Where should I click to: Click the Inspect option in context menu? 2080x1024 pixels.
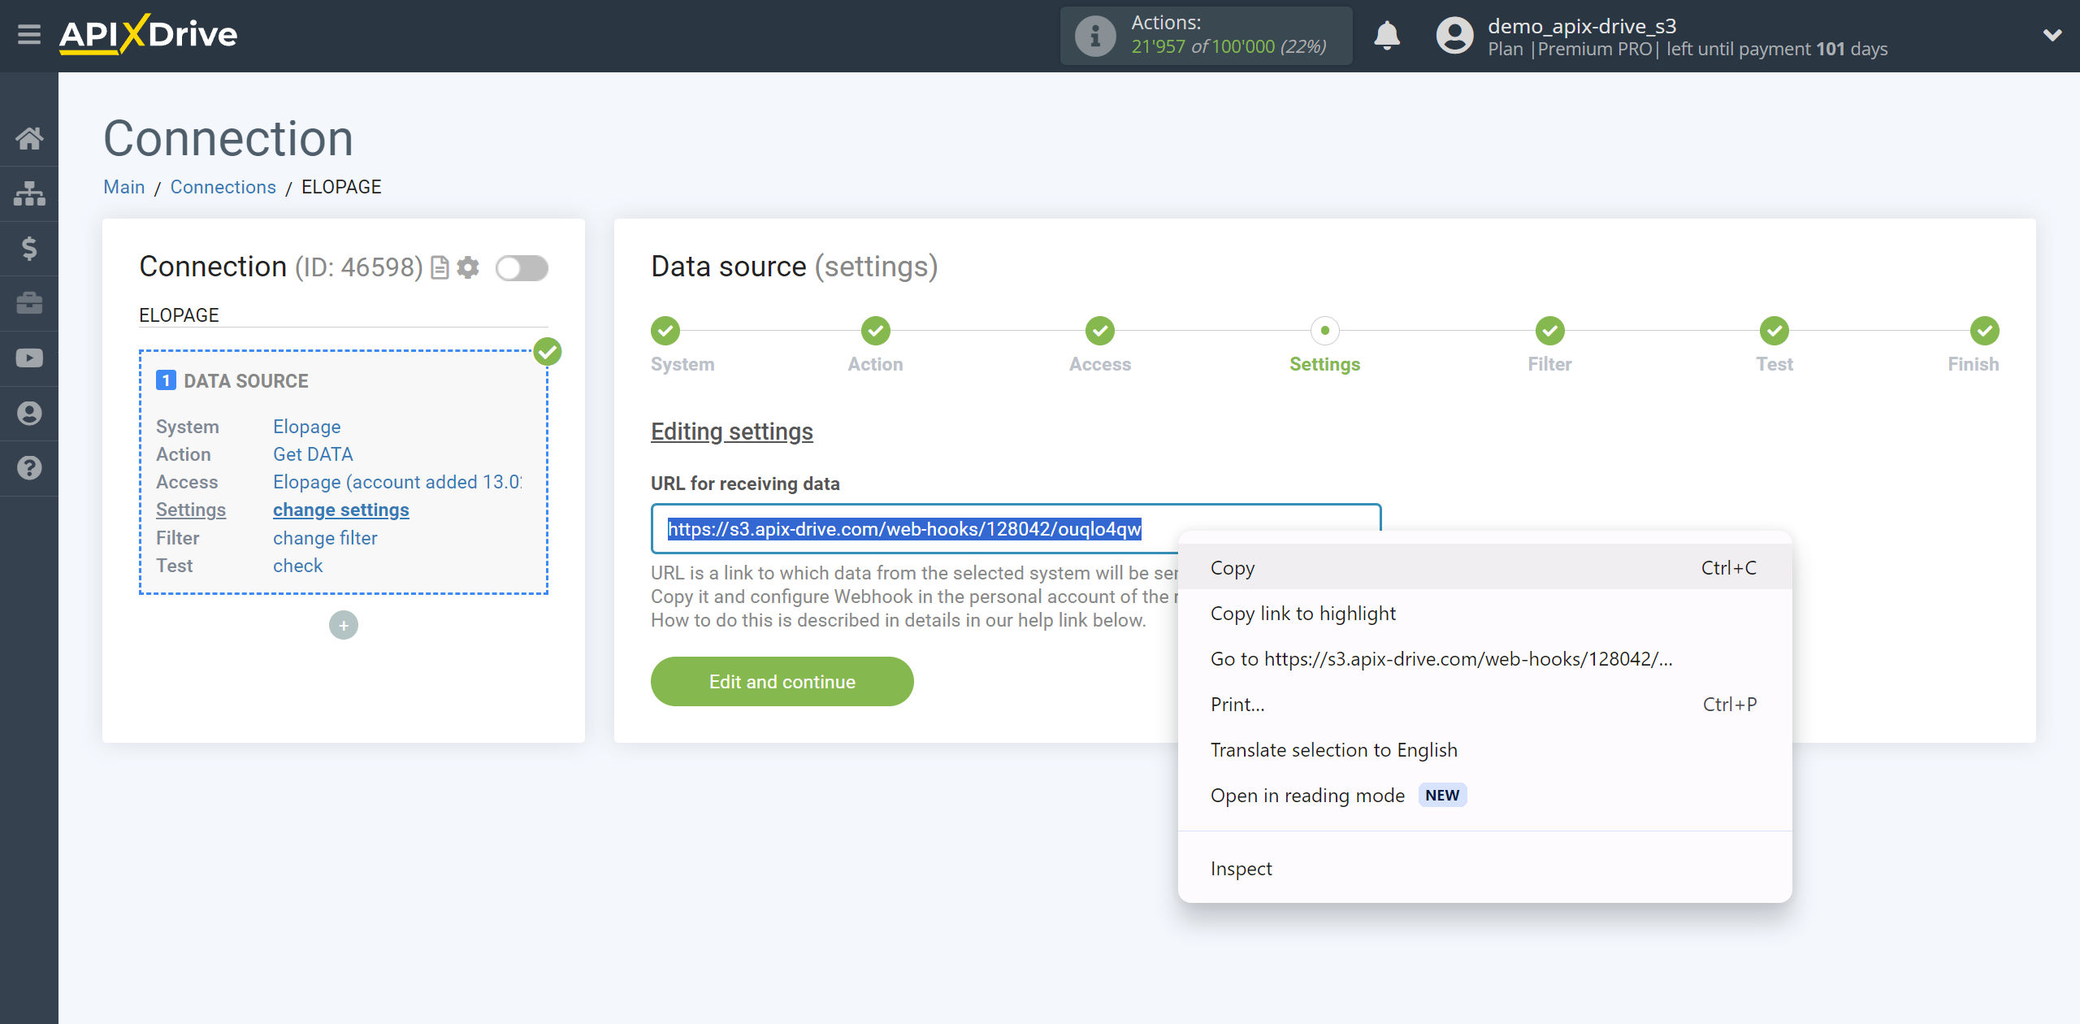pos(1241,869)
